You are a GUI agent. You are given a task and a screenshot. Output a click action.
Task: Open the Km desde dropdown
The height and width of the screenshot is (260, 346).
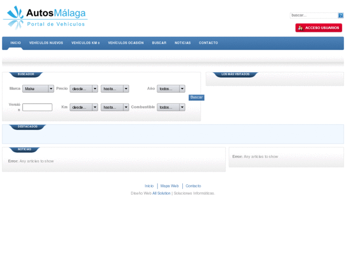pos(84,107)
